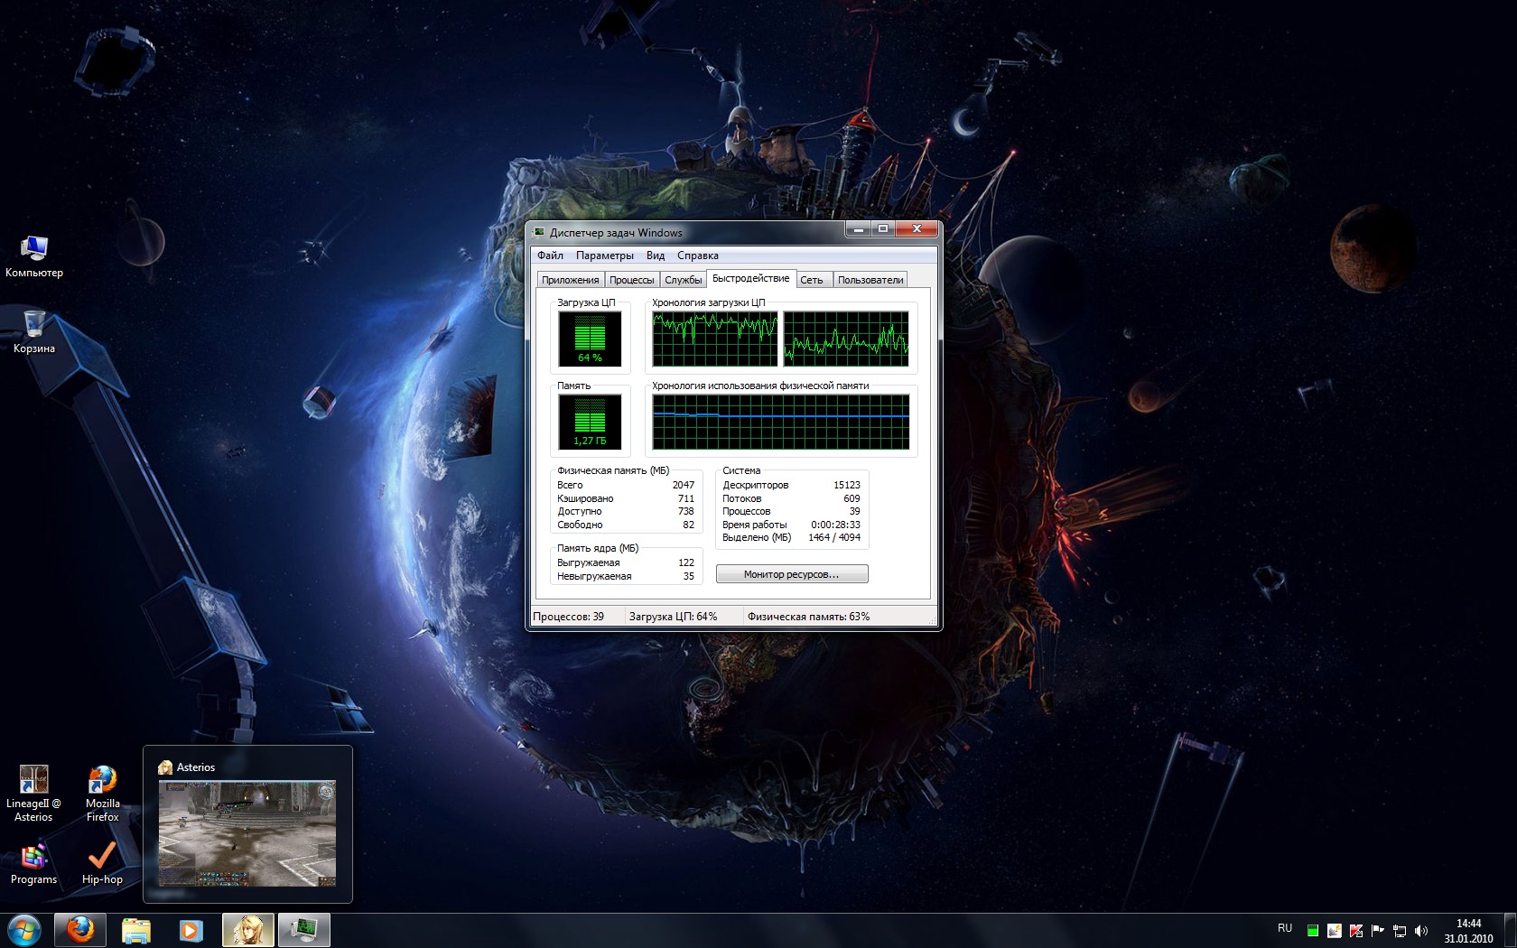The height and width of the screenshot is (948, 1517).
Task: Click status bar Физическая память: 63%
Action: click(x=809, y=617)
